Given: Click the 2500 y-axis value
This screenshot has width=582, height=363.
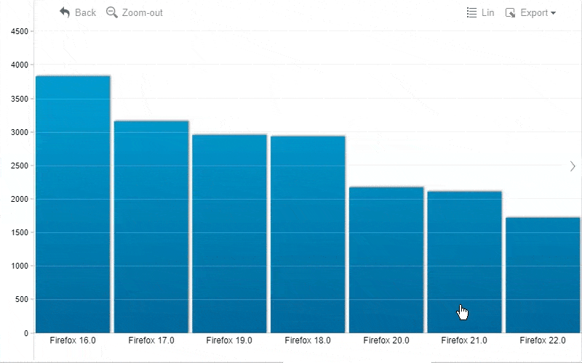Looking at the screenshot, I should pyautogui.click(x=20, y=166).
